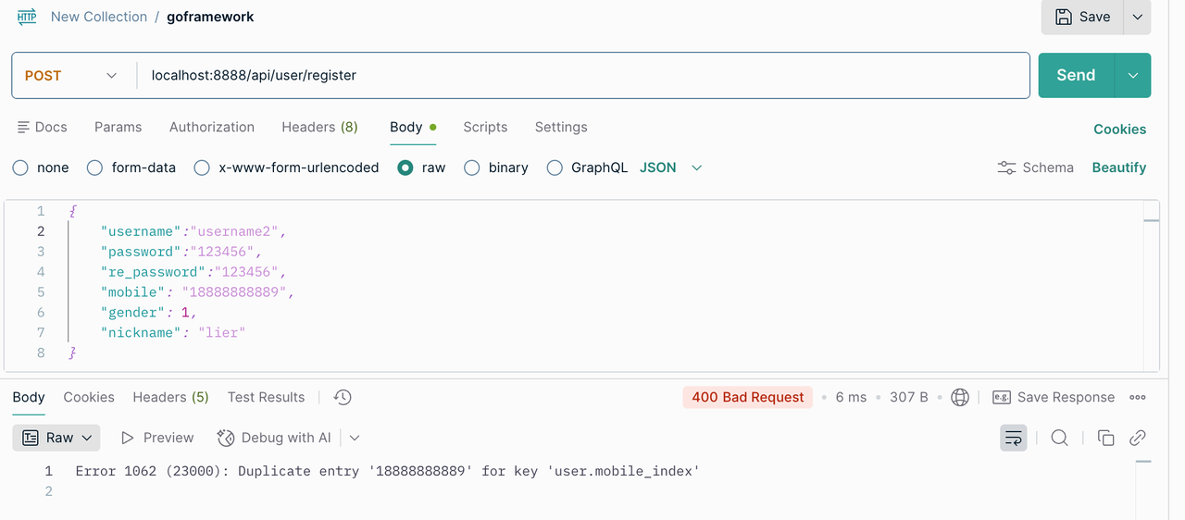Viewport: 1185px width, 520px height.
Task: Select the GraphQL body option
Action: [555, 167]
